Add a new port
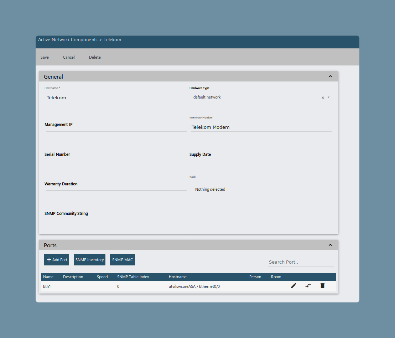The image size is (395, 338). [56, 260]
